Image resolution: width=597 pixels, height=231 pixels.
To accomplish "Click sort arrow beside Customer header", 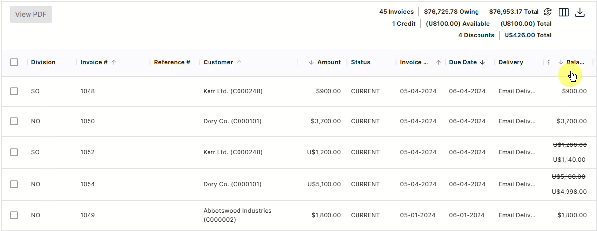I will [x=239, y=62].
